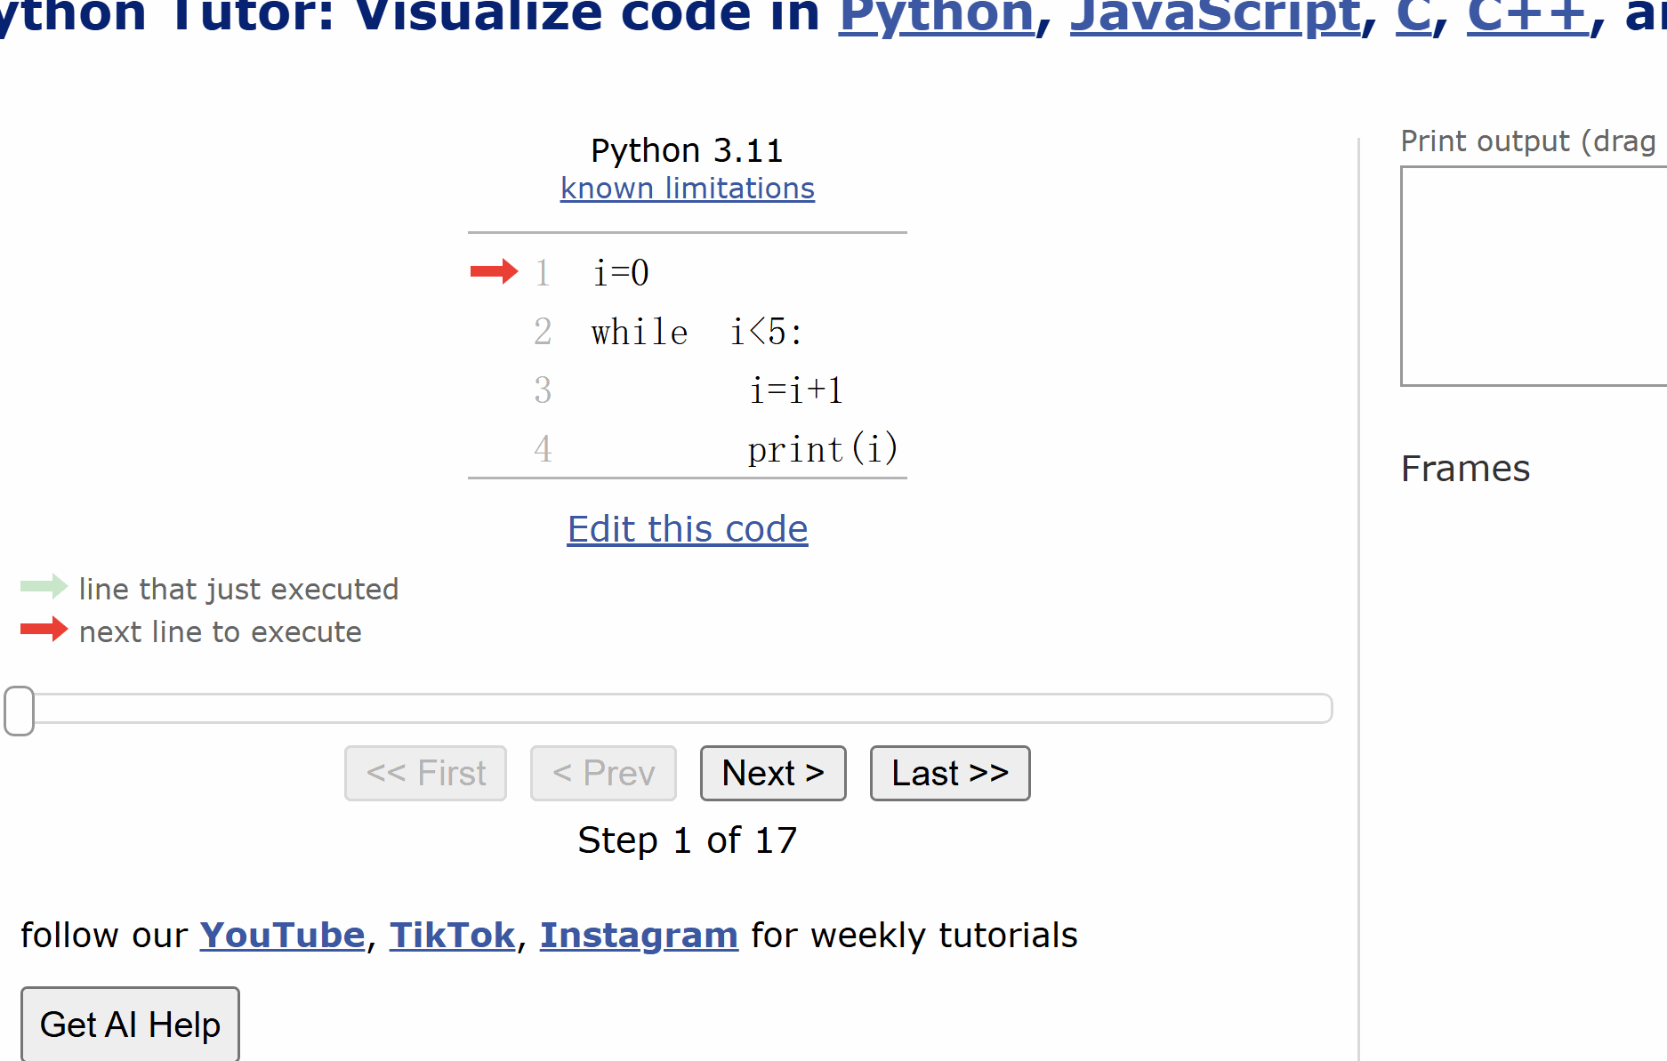The image size is (1667, 1061).
Task: Visit the YouTube tutorials link
Action: pyautogui.click(x=282, y=936)
